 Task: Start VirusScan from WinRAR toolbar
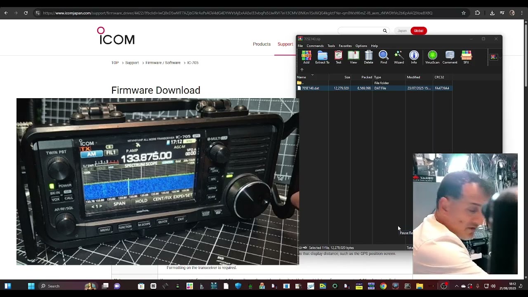coord(432,57)
